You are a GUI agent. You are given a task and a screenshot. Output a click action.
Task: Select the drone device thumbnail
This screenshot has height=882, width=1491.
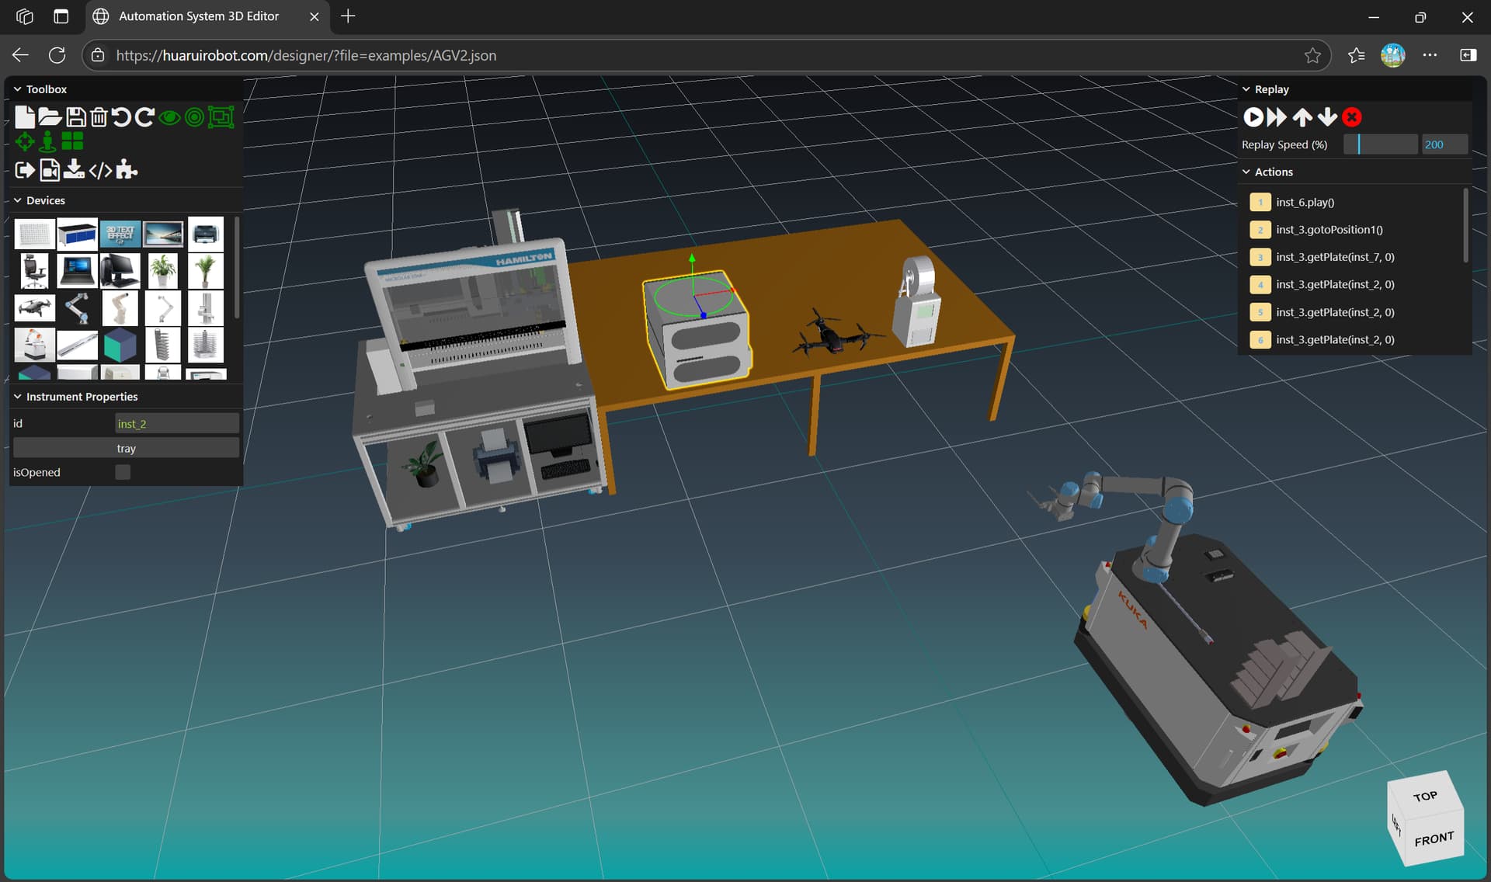click(34, 308)
